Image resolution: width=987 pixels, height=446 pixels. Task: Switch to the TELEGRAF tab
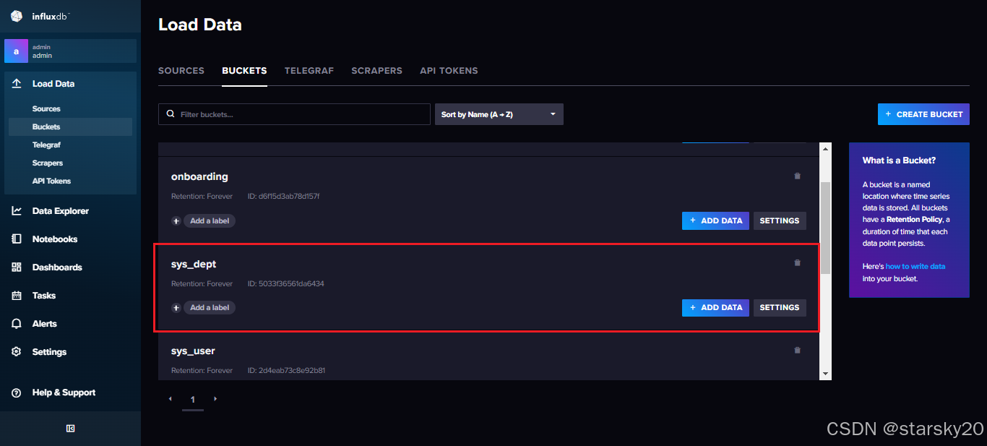[309, 70]
